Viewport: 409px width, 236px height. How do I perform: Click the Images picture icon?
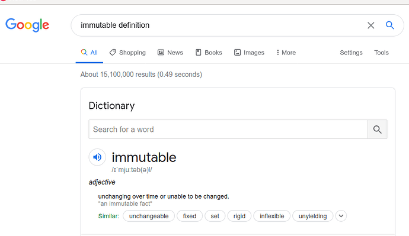tap(237, 52)
